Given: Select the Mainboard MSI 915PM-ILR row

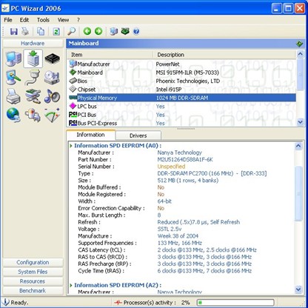Looking at the screenshot, I should [x=181, y=73].
